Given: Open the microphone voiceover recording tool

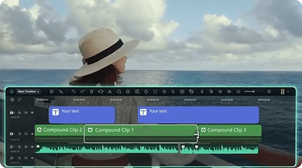Looking at the screenshot, I should pos(202,92).
